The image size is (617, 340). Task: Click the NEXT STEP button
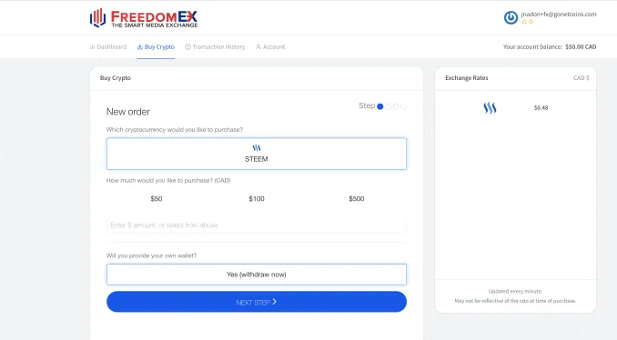[257, 302]
